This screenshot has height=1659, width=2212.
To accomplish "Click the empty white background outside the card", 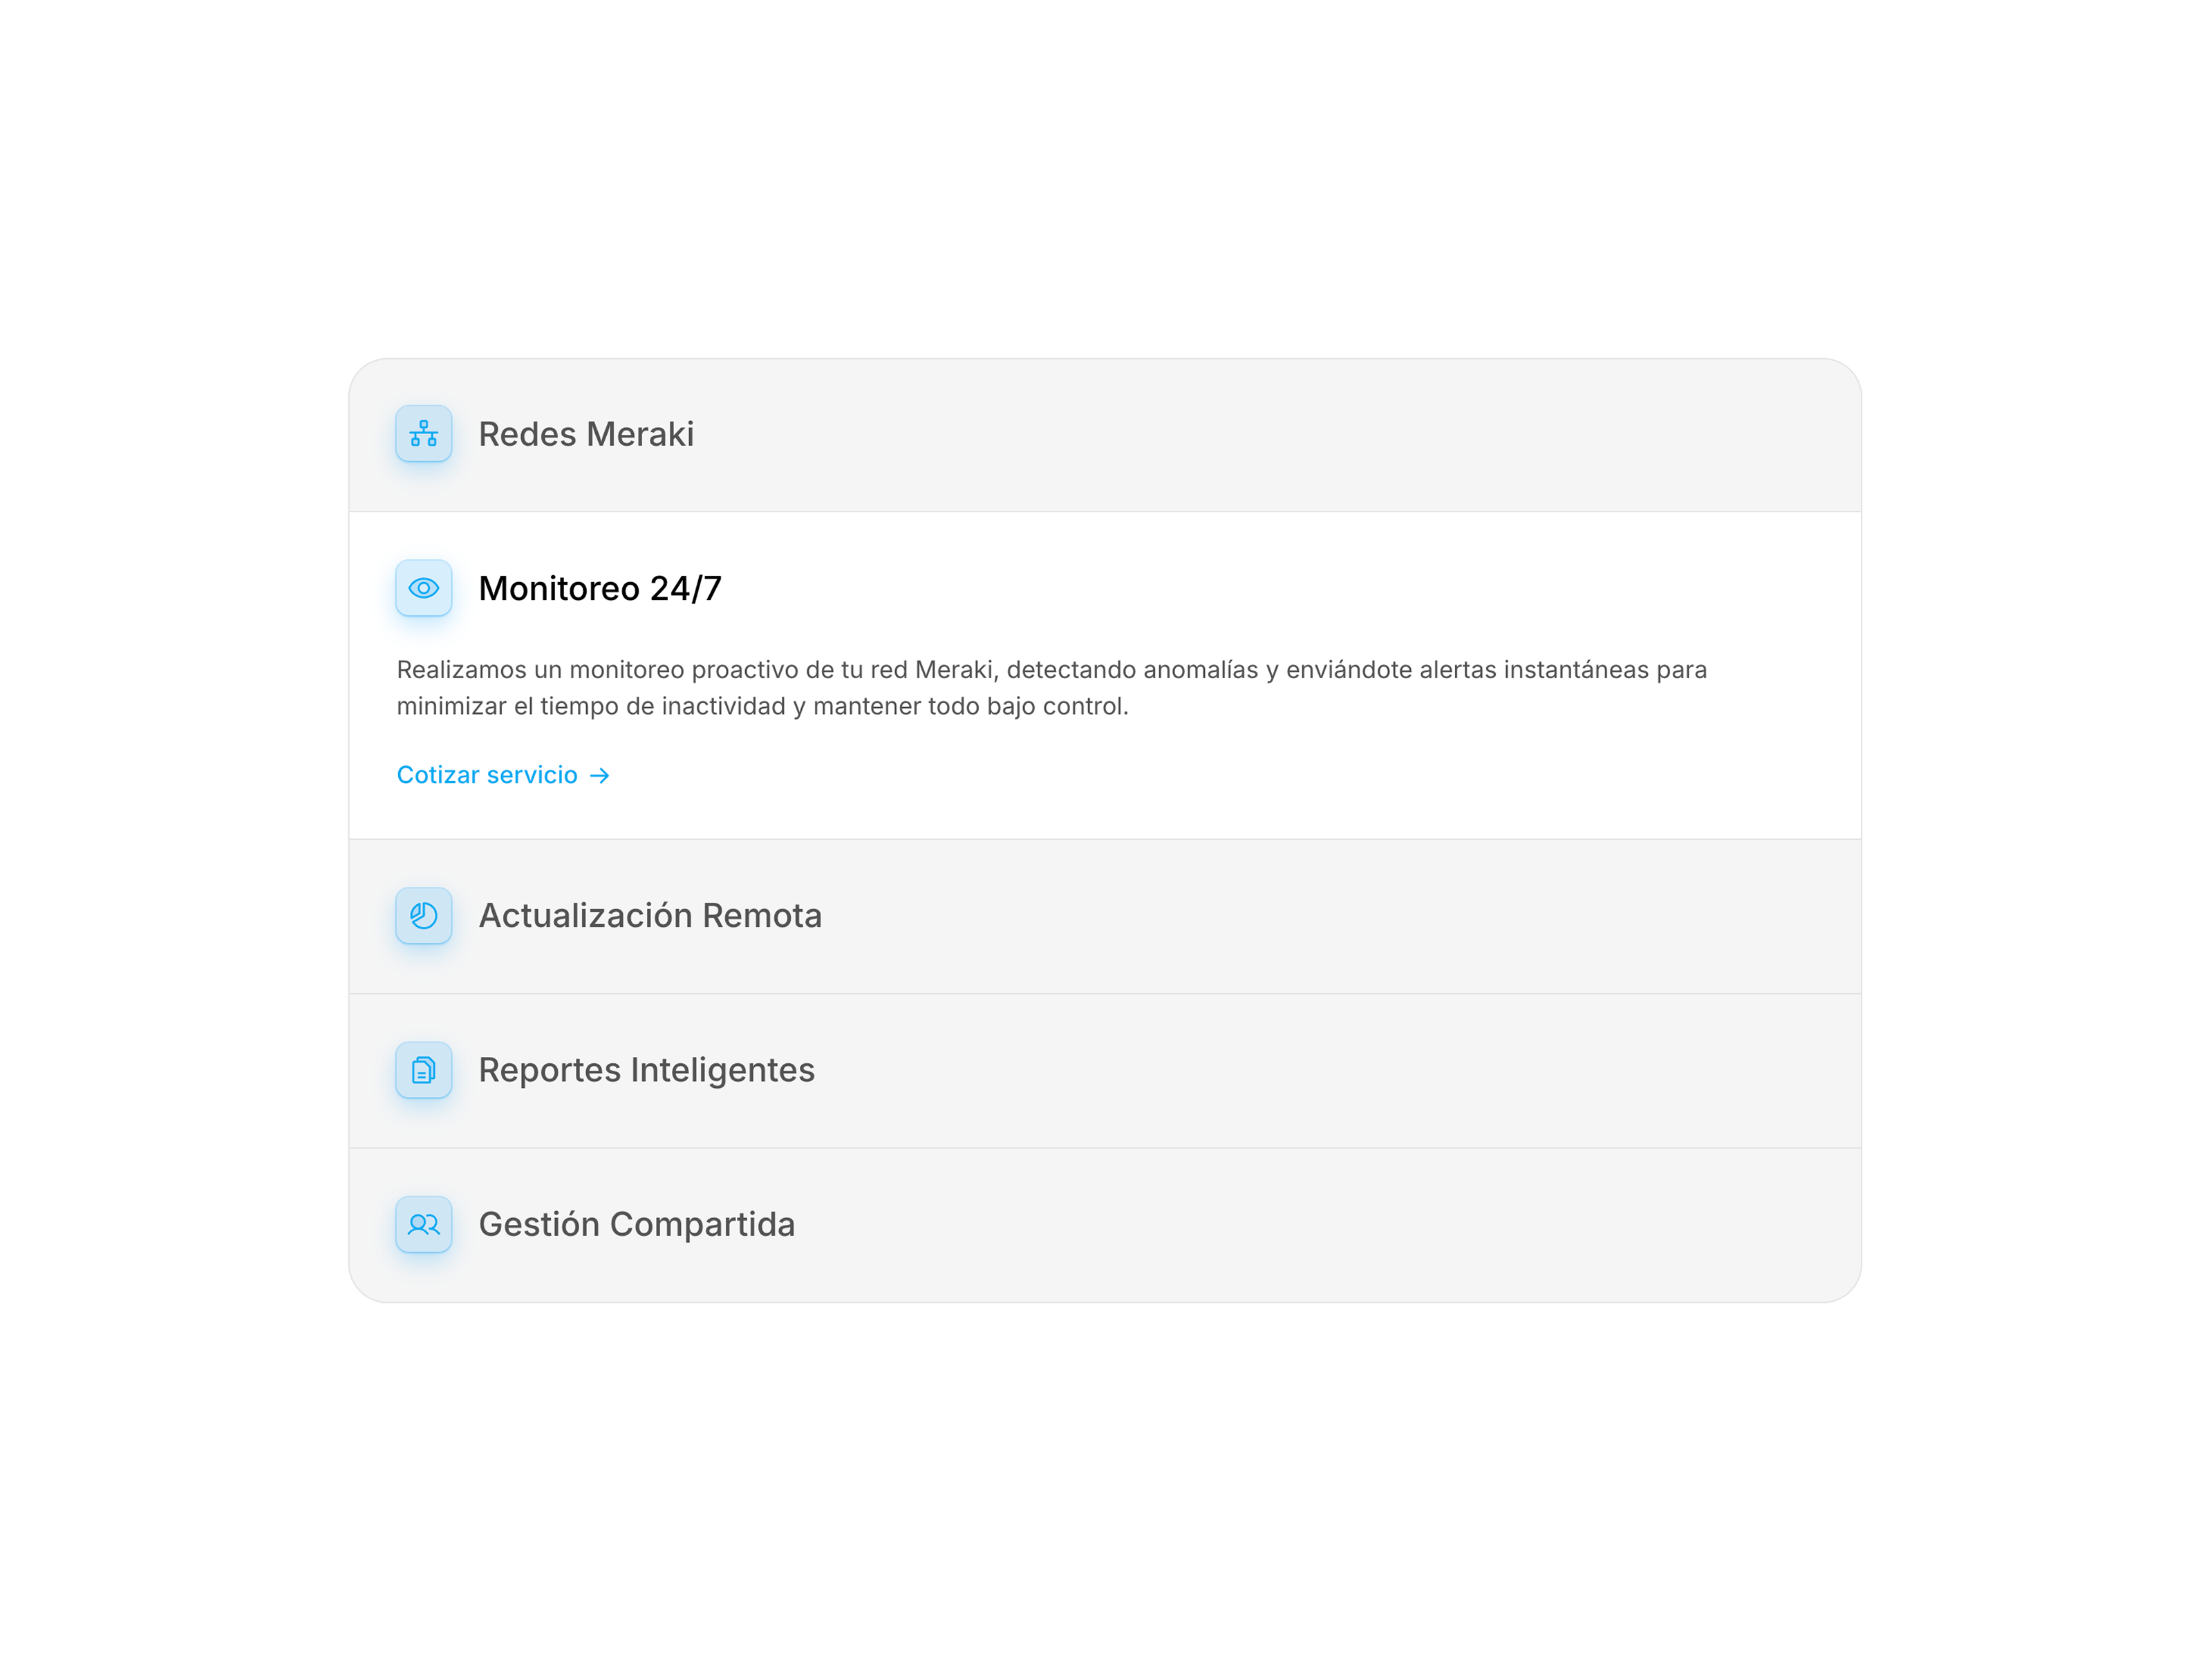I will coord(1100,170).
